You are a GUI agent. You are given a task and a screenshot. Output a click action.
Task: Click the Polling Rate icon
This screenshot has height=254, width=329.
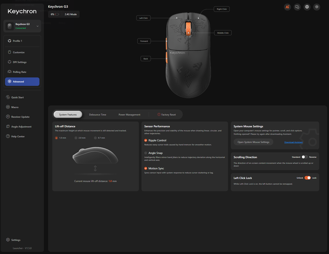click(x=9, y=72)
